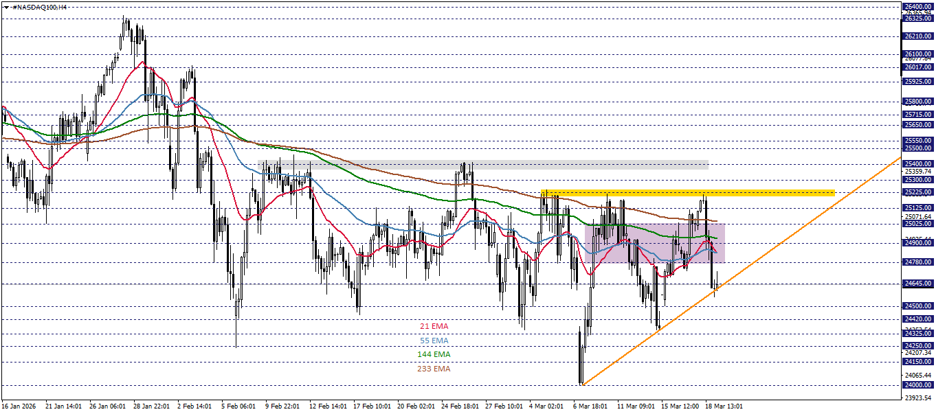Image resolution: width=936 pixels, height=414 pixels.
Task: Click the 24000.00 price level label
Action: tap(920, 385)
